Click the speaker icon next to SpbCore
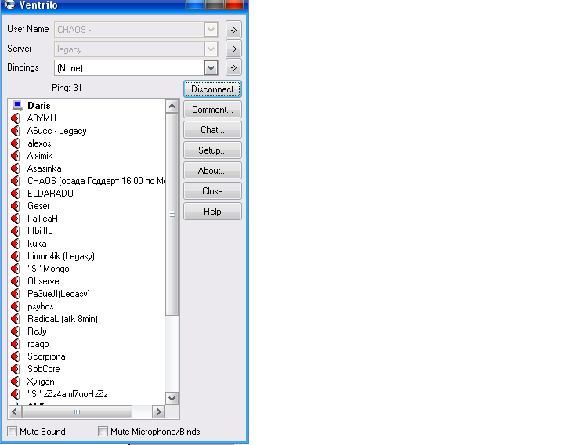Viewport: 564px width, 445px height. [15, 369]
